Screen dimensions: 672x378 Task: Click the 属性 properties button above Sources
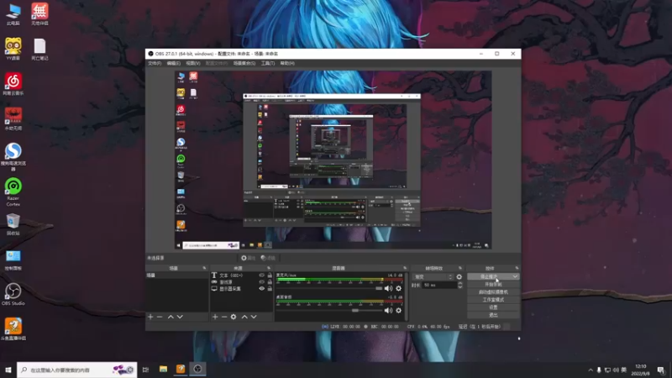(x=248, y=258)
